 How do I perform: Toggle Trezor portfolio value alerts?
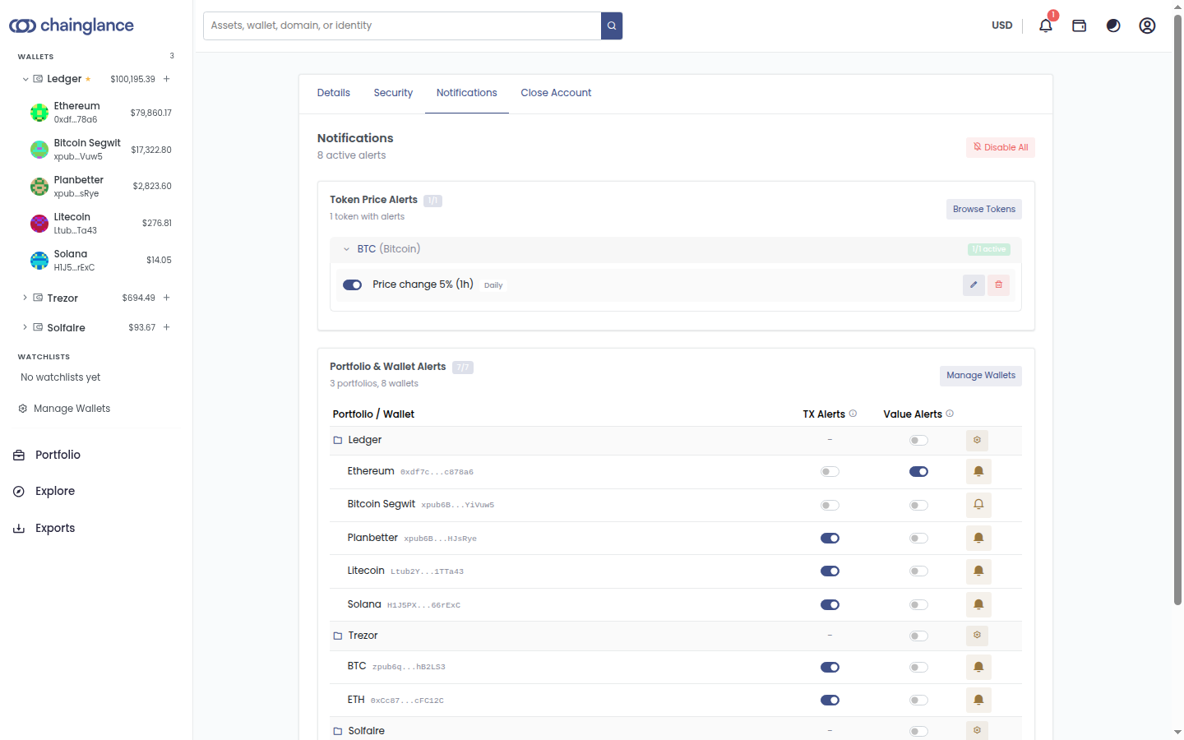(918, 636)
